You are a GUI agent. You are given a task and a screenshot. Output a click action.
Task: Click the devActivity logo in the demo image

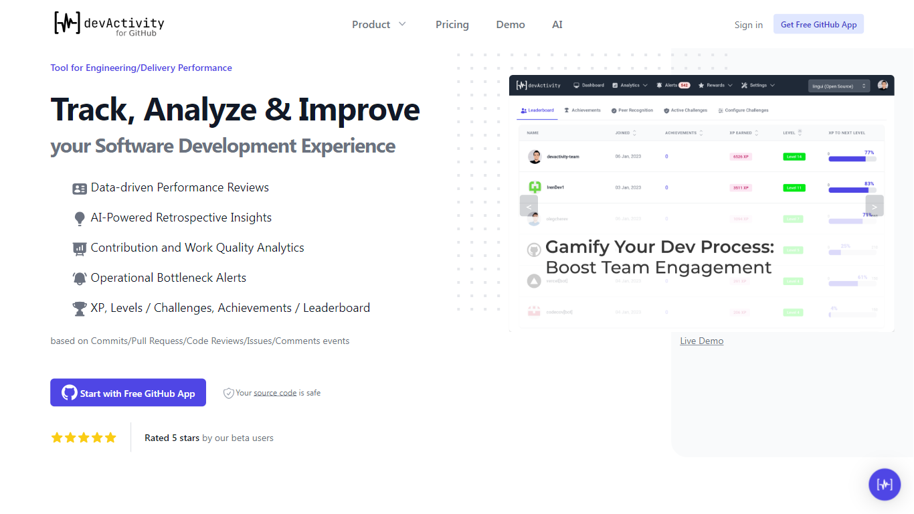coord(539,86)
